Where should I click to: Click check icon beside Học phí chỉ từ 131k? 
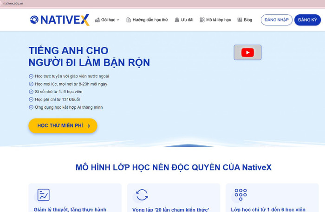click(x=31, y=100)
